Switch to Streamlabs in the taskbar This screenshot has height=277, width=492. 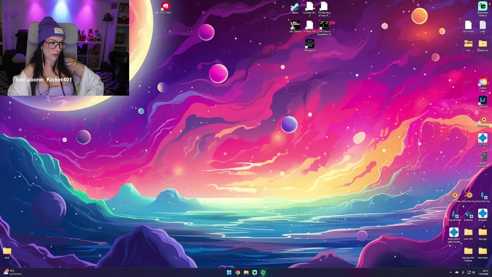pyautogui.click(x=254, y=272)
